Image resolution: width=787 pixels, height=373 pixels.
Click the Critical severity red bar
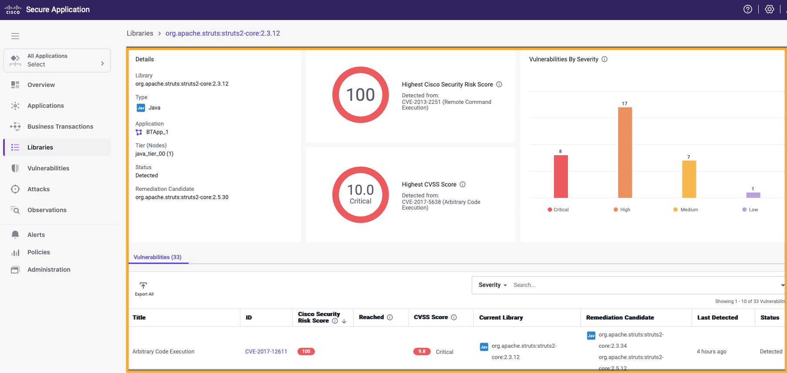[x=561, y=177]
